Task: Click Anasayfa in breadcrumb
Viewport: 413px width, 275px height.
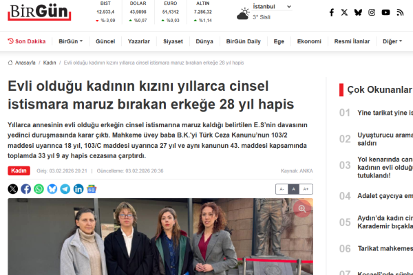Action: (x=25, y=63)
